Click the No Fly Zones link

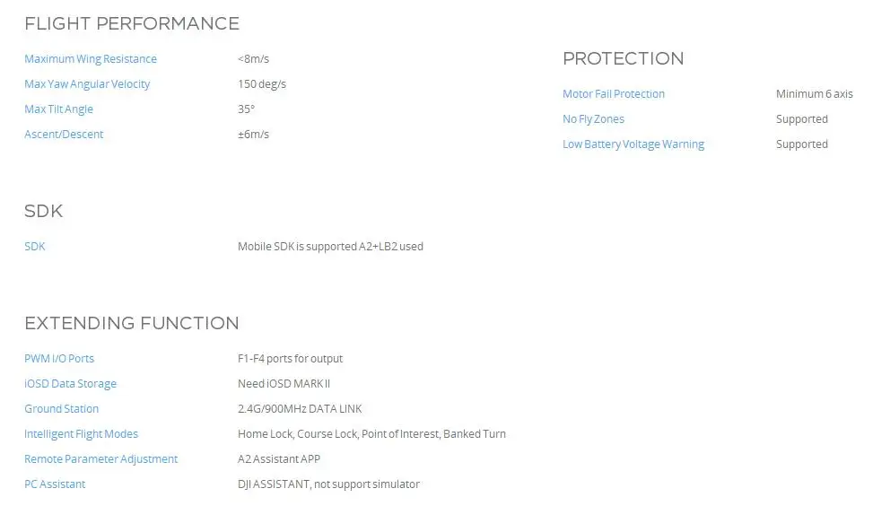pyautogui.click(x=593, y=119)
